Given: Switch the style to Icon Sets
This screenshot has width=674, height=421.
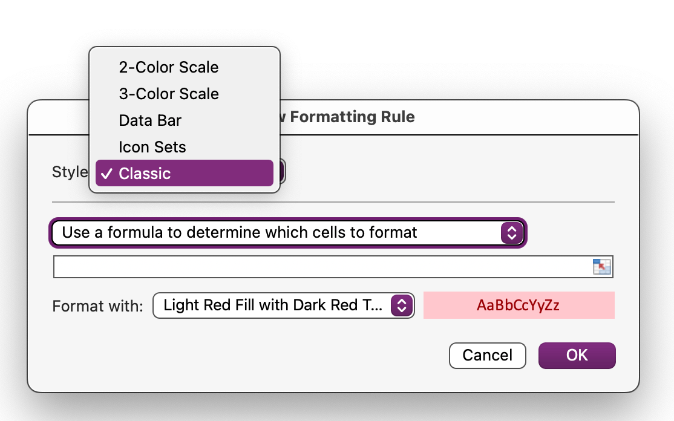Looking at the screenshot, I should tap(152, 147).
